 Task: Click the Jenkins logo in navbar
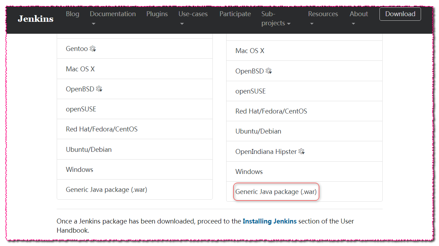coord(36,19)
